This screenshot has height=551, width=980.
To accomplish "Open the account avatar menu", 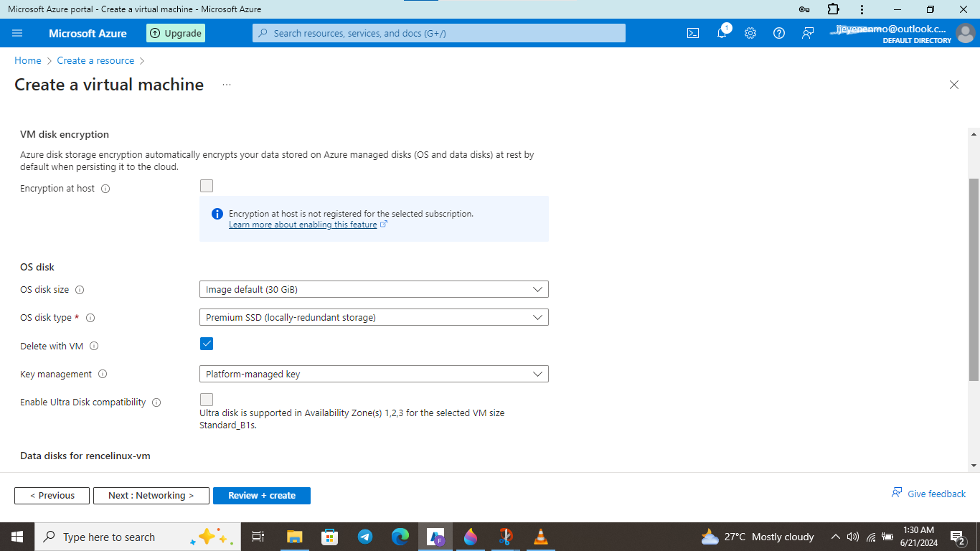I will pyautogui.click(x=966, y=33).
